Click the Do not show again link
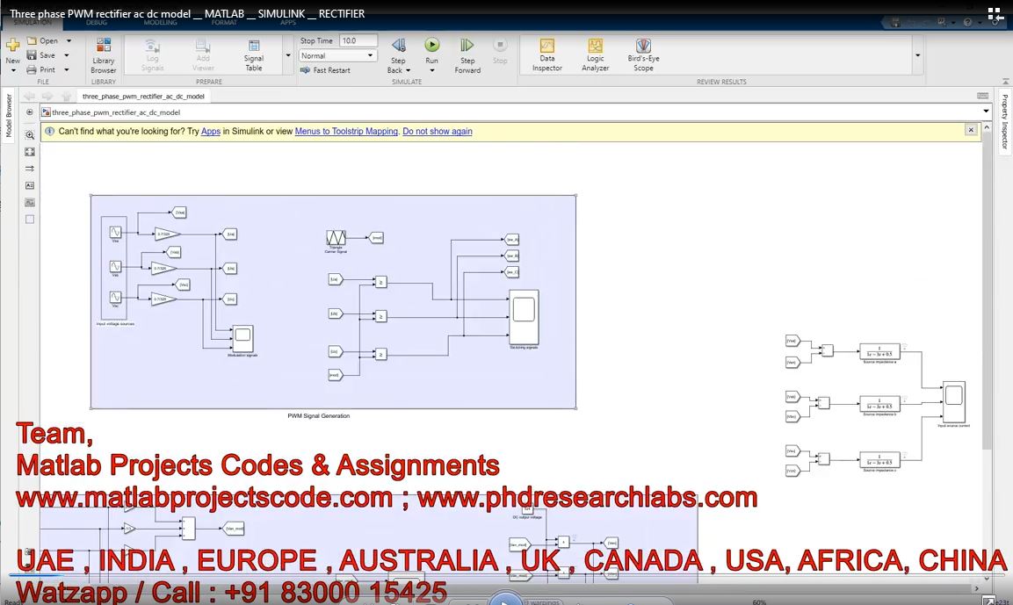Screen dimensions: 1013x605 point(438,131)
